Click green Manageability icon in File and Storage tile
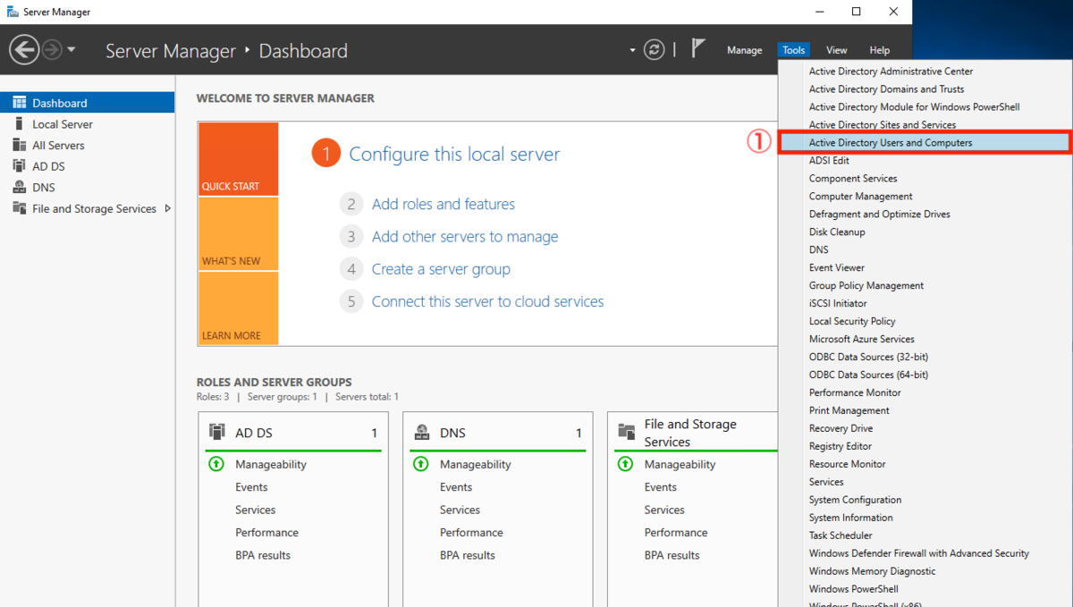This screenshot has width=1073, height=607. tap(625, 464)
